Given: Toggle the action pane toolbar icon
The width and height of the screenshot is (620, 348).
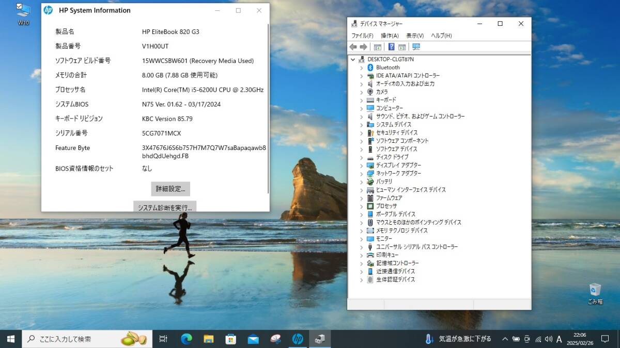Looking at the screenshot, I should [x=402, y=47].
